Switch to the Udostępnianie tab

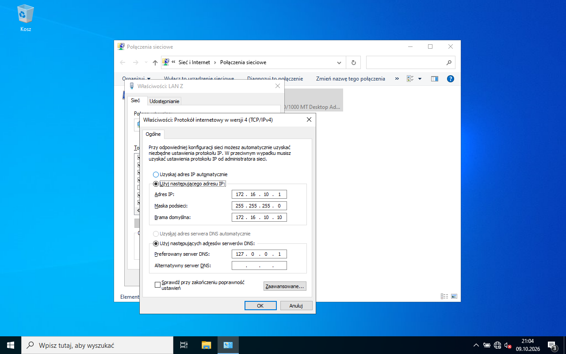pyautogui.click(x=164, y=101)
